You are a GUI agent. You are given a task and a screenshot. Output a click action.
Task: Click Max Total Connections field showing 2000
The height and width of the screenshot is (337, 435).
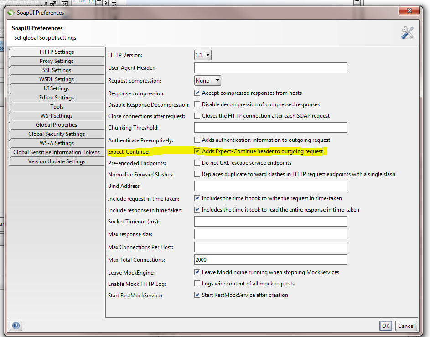pos(271,259)
